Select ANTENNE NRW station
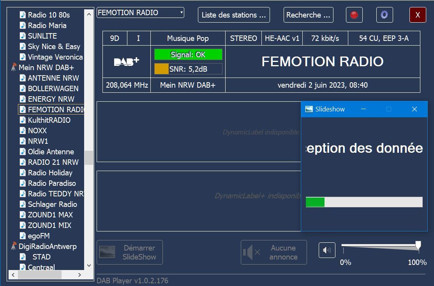The height and width of the screenshot is (286, 434). pyautogui.click(x=53, y=78)
